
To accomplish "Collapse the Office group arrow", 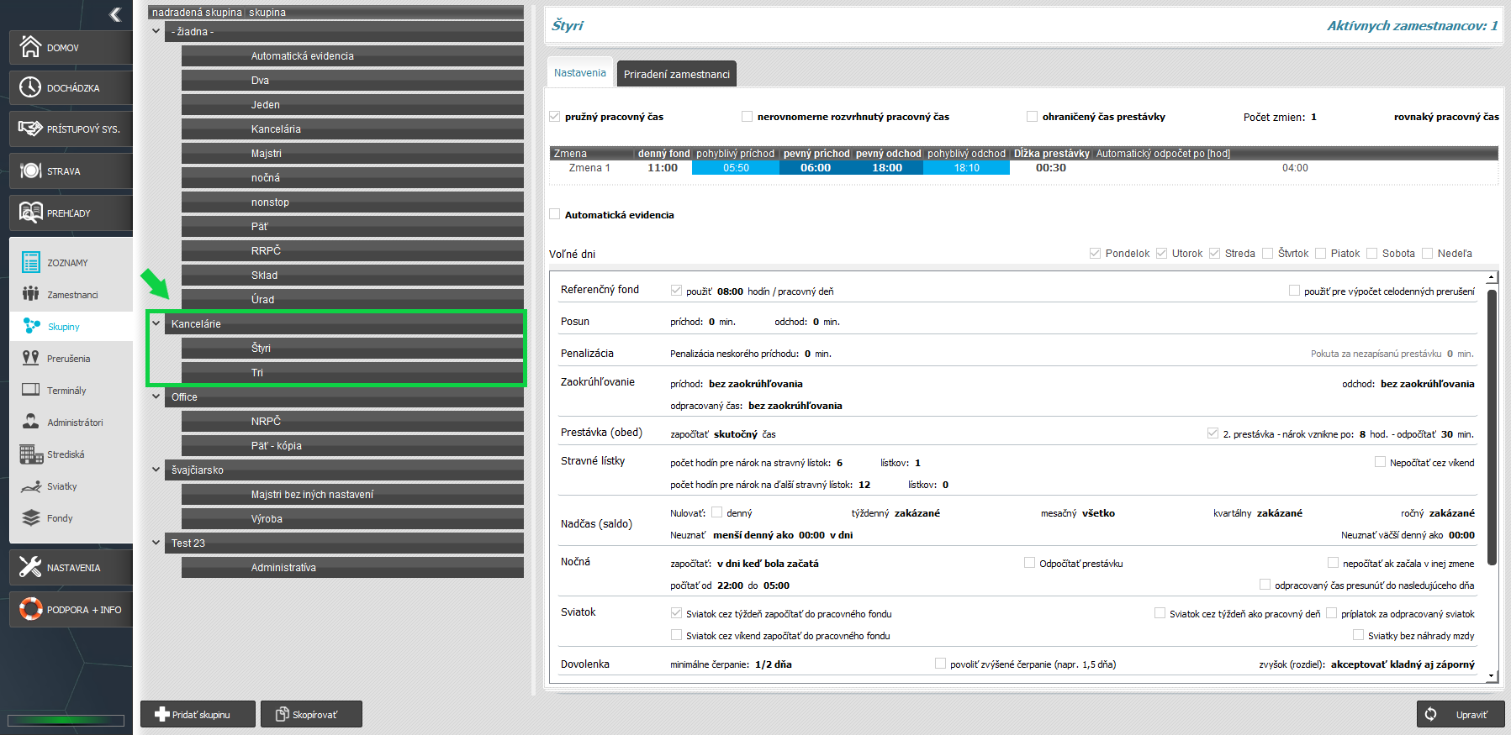I will (156, 396).
